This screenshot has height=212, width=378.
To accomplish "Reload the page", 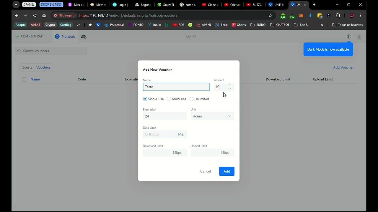I will 35,15.
